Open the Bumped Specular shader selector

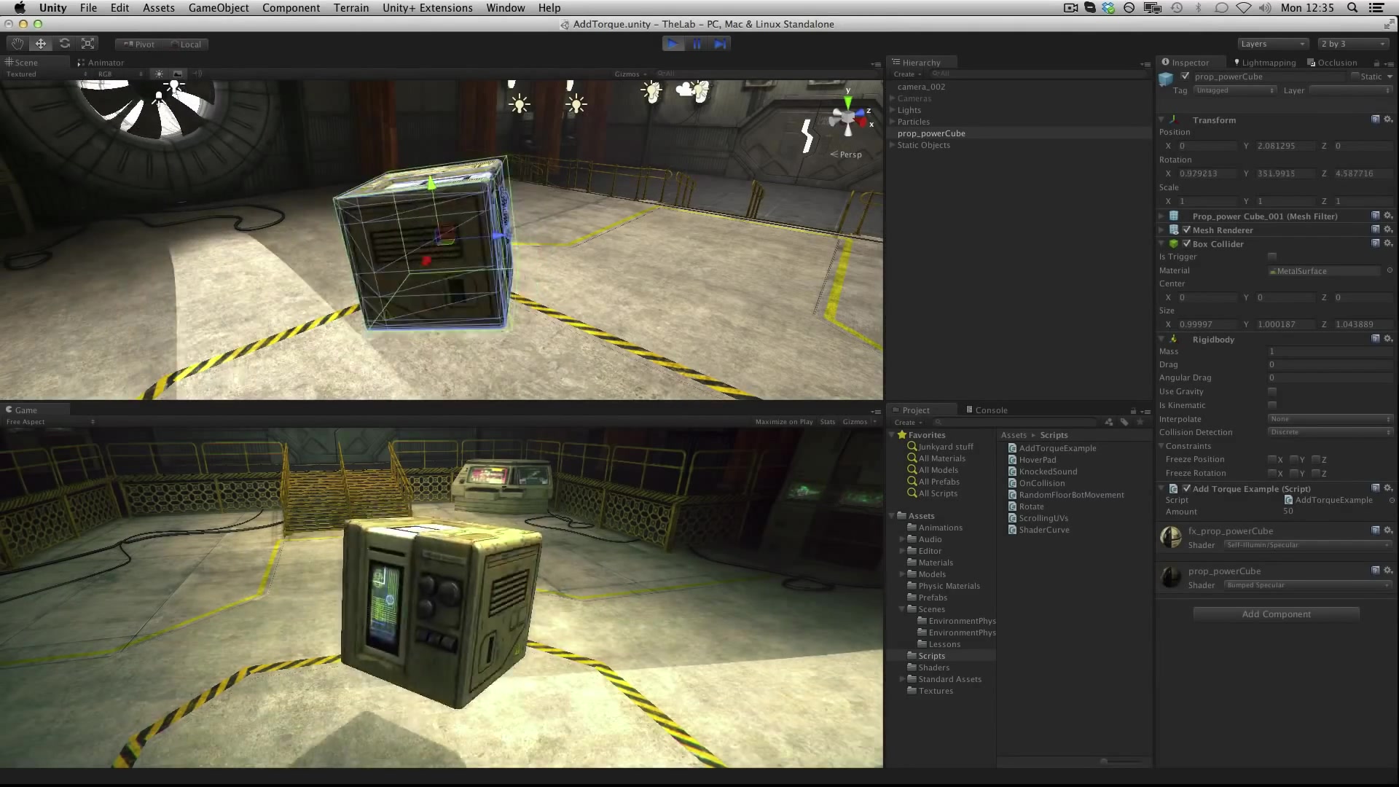coord(1306,584)
